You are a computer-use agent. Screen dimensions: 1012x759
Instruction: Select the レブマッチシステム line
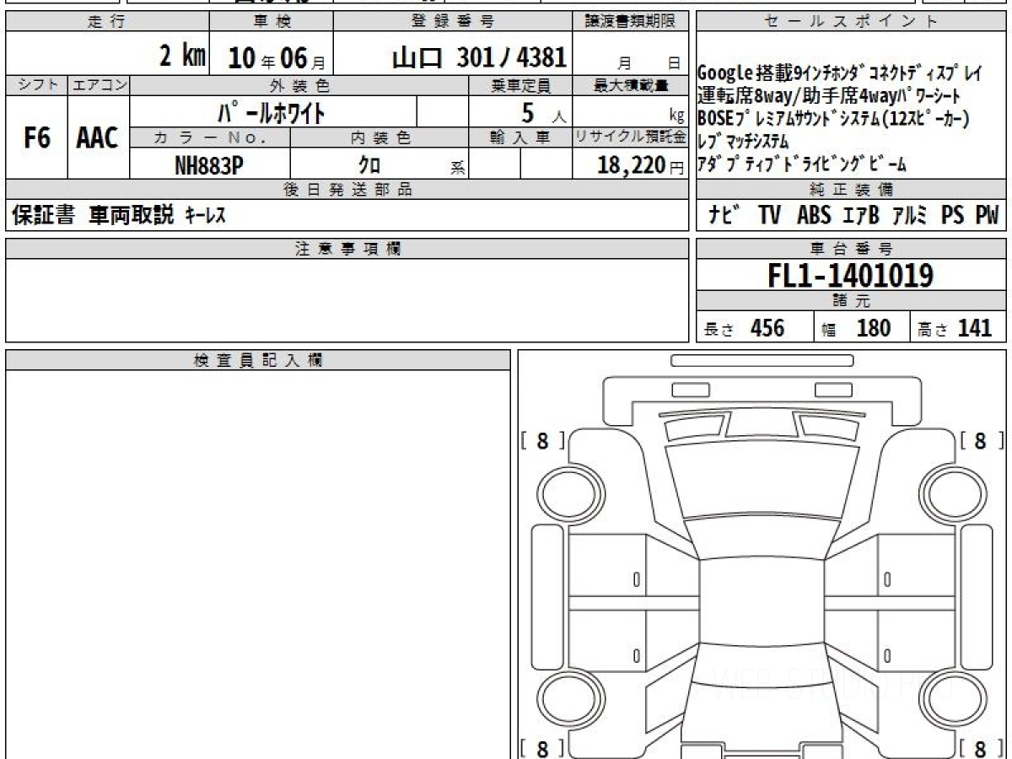(743, 142)
